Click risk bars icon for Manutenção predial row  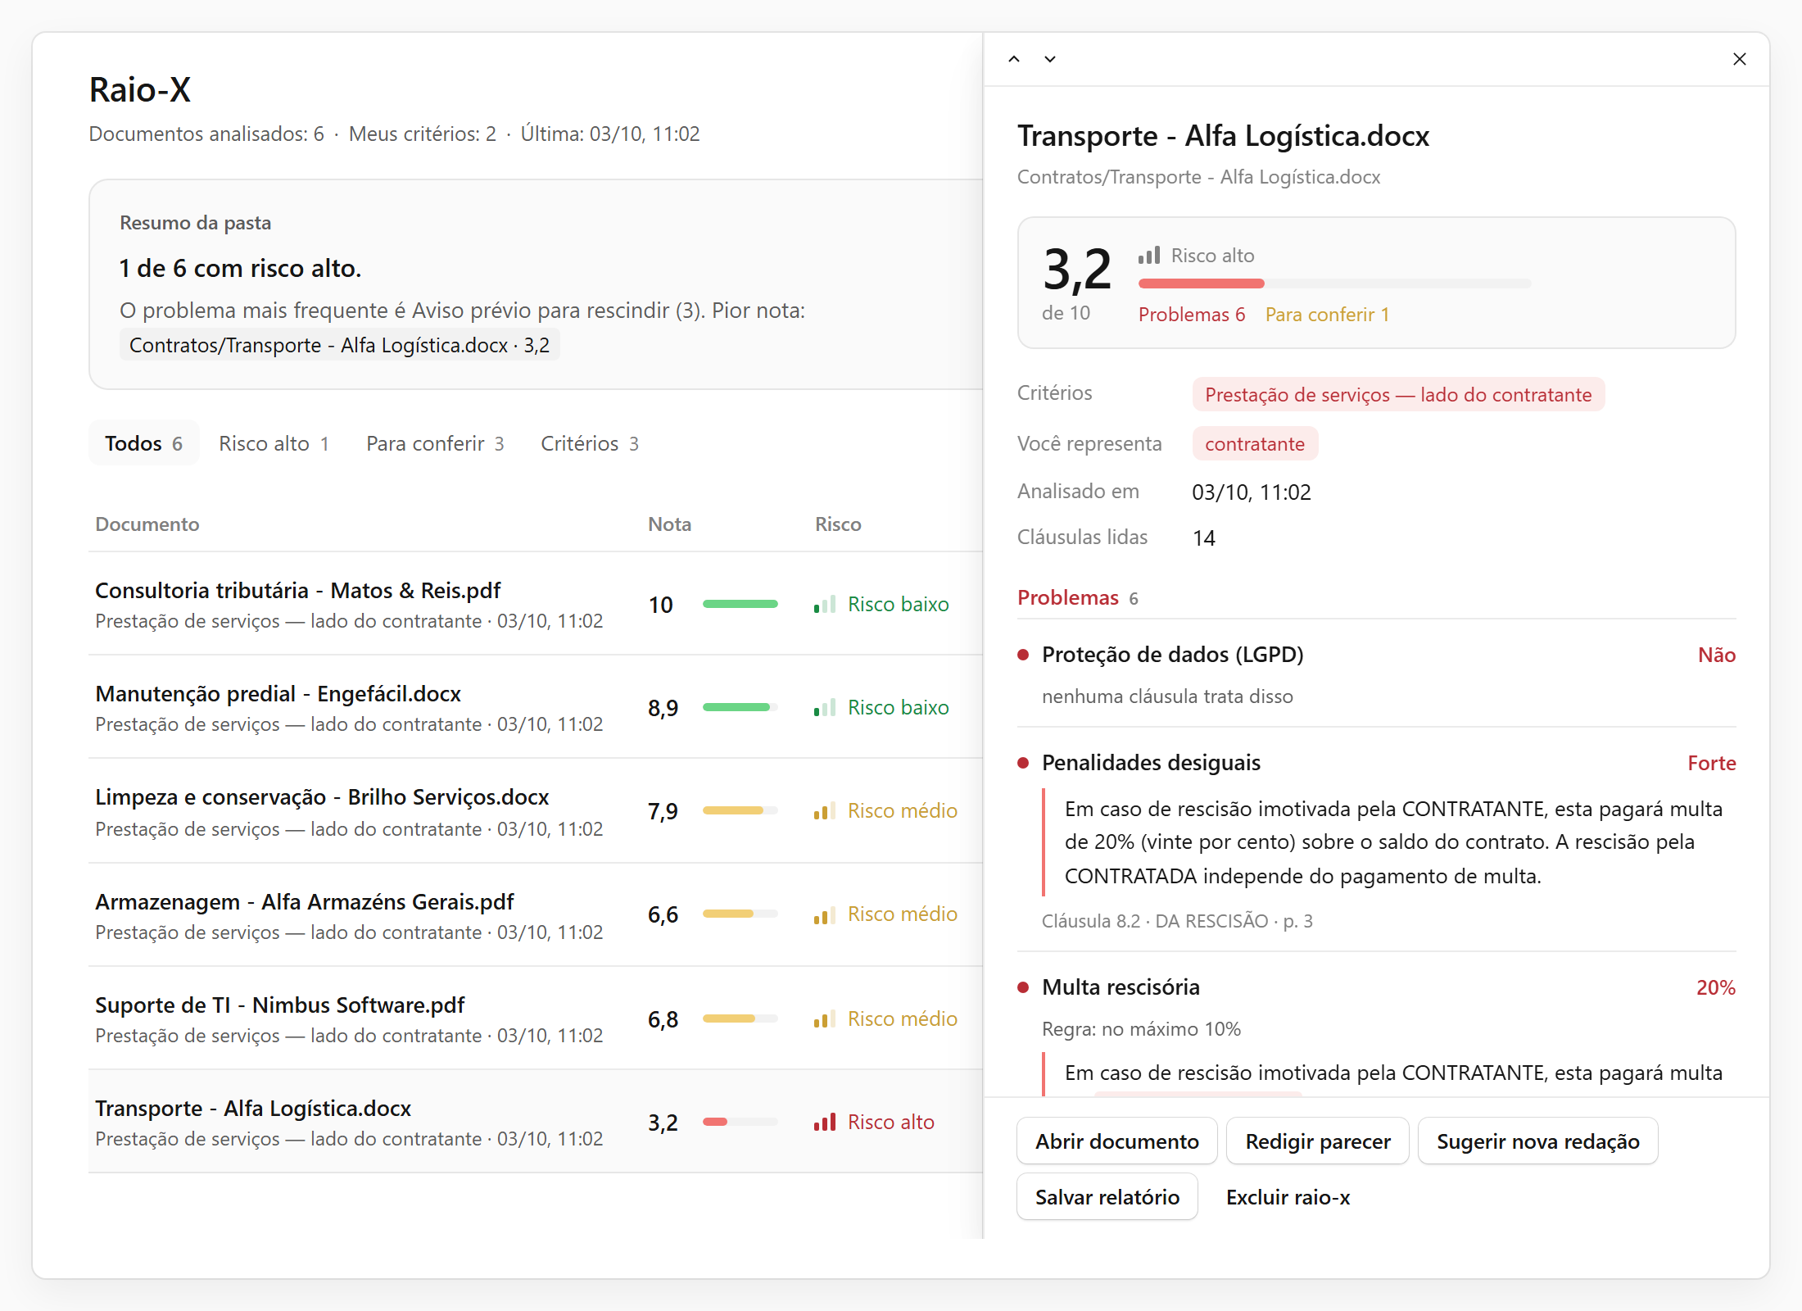[825, 707]
